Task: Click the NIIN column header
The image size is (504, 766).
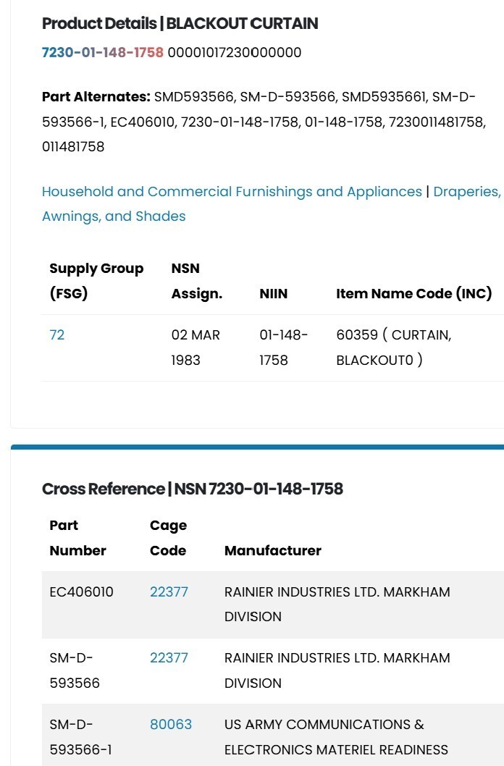Action: coord(274,294)
